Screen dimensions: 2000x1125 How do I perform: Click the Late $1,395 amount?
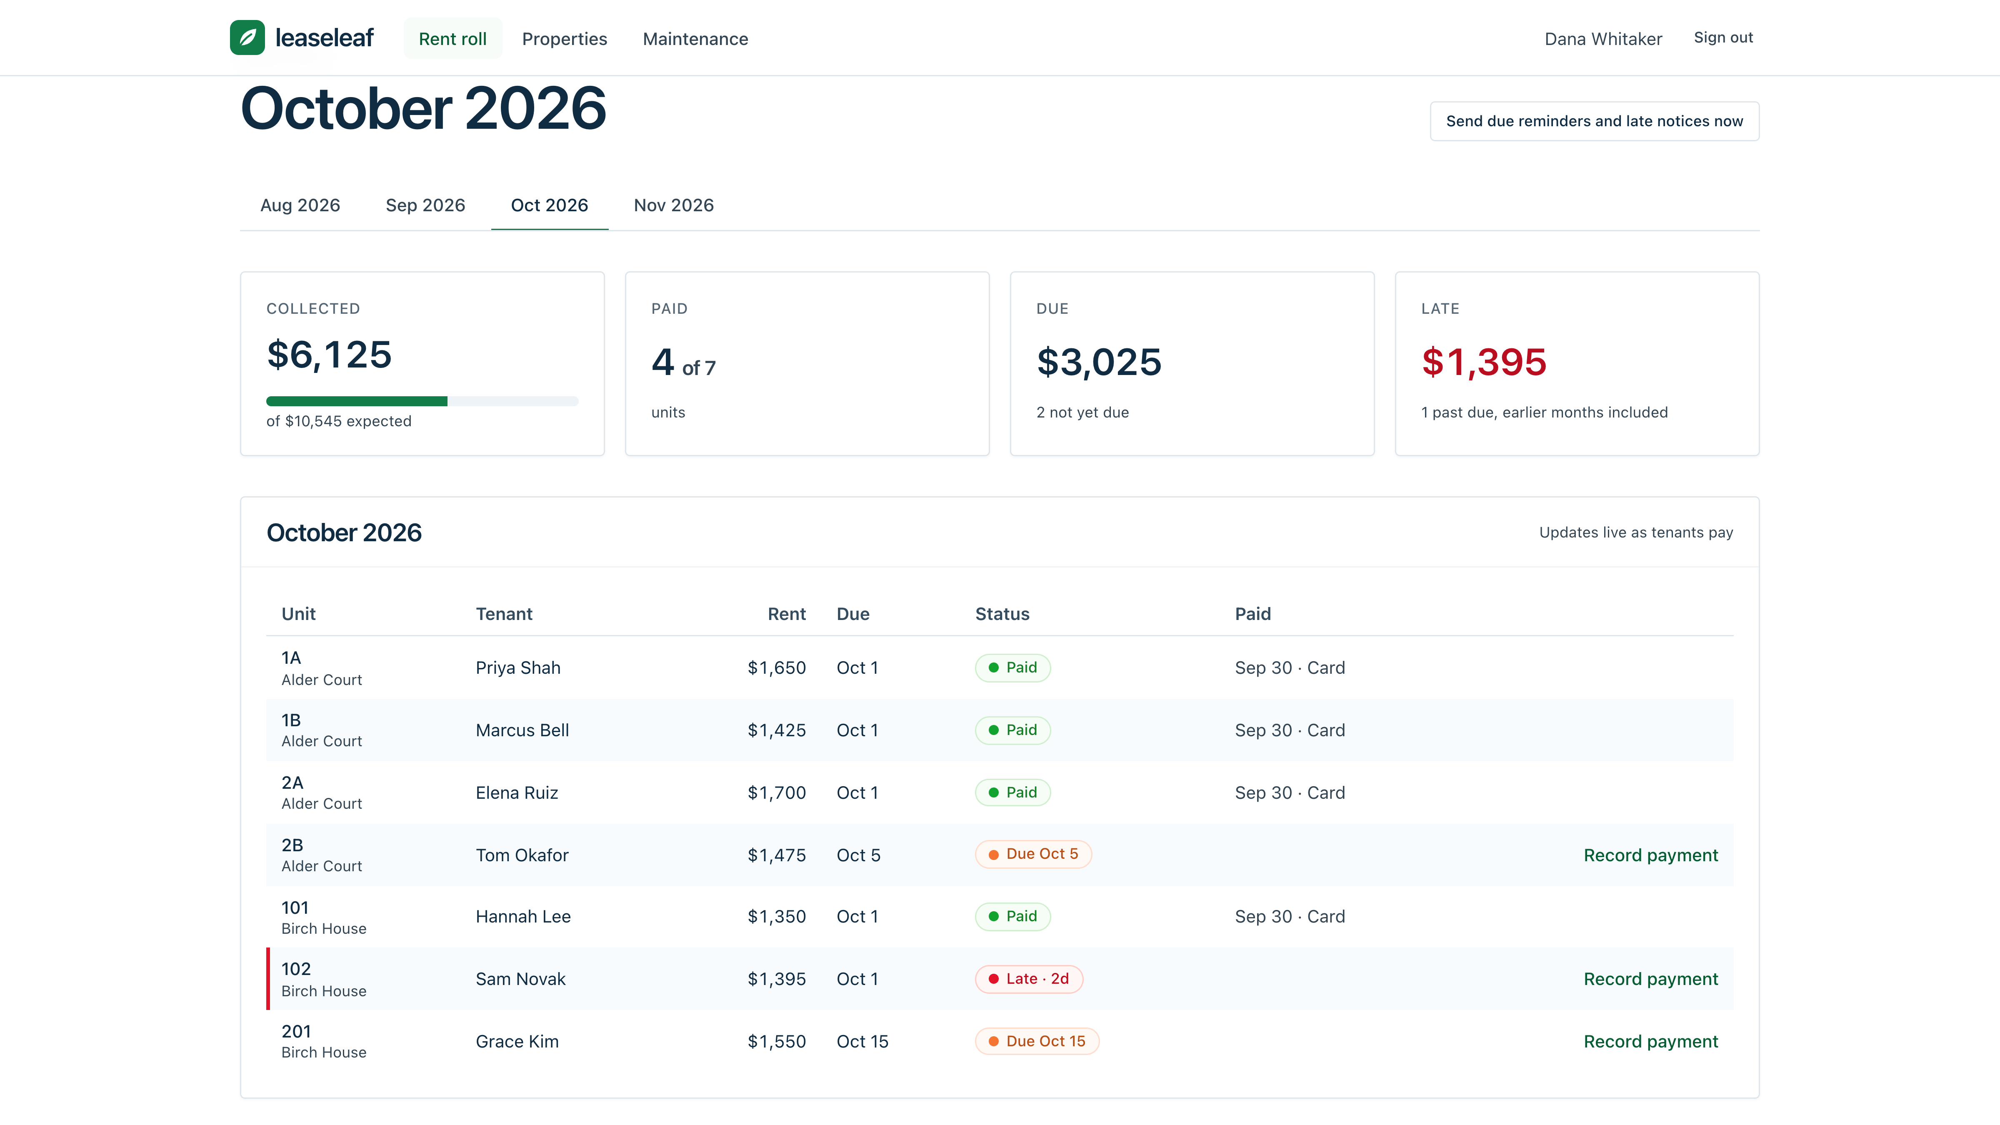1484,362
